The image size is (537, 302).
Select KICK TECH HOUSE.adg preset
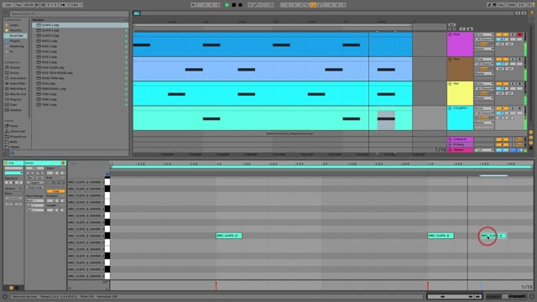click(x=81, y=73)
